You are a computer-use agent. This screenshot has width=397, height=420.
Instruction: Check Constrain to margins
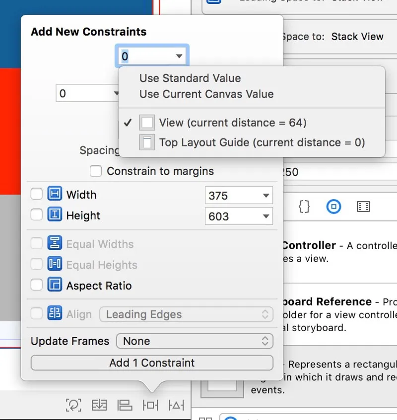coord(96,171)
